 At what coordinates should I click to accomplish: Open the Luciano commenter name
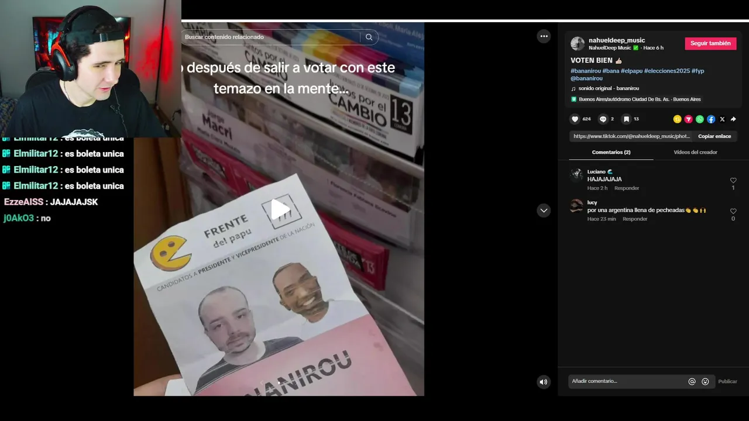[x=596, y=172]
